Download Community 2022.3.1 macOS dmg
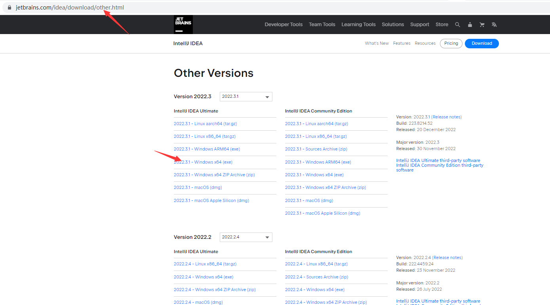The image size is (550, 305). (x=309, y=200)
